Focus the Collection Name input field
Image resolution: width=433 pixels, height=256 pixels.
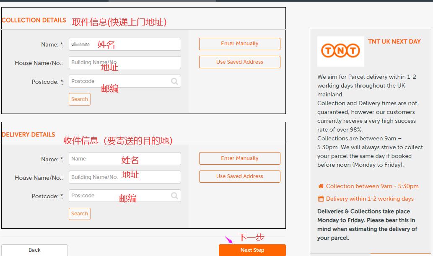click(x=124, y=44)
